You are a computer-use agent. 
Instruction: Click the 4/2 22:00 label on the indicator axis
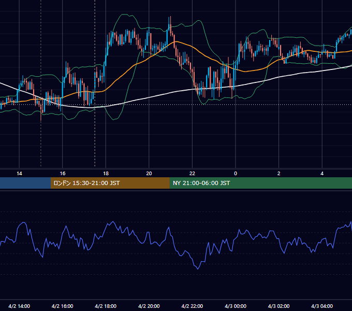(x=192, y=306)
